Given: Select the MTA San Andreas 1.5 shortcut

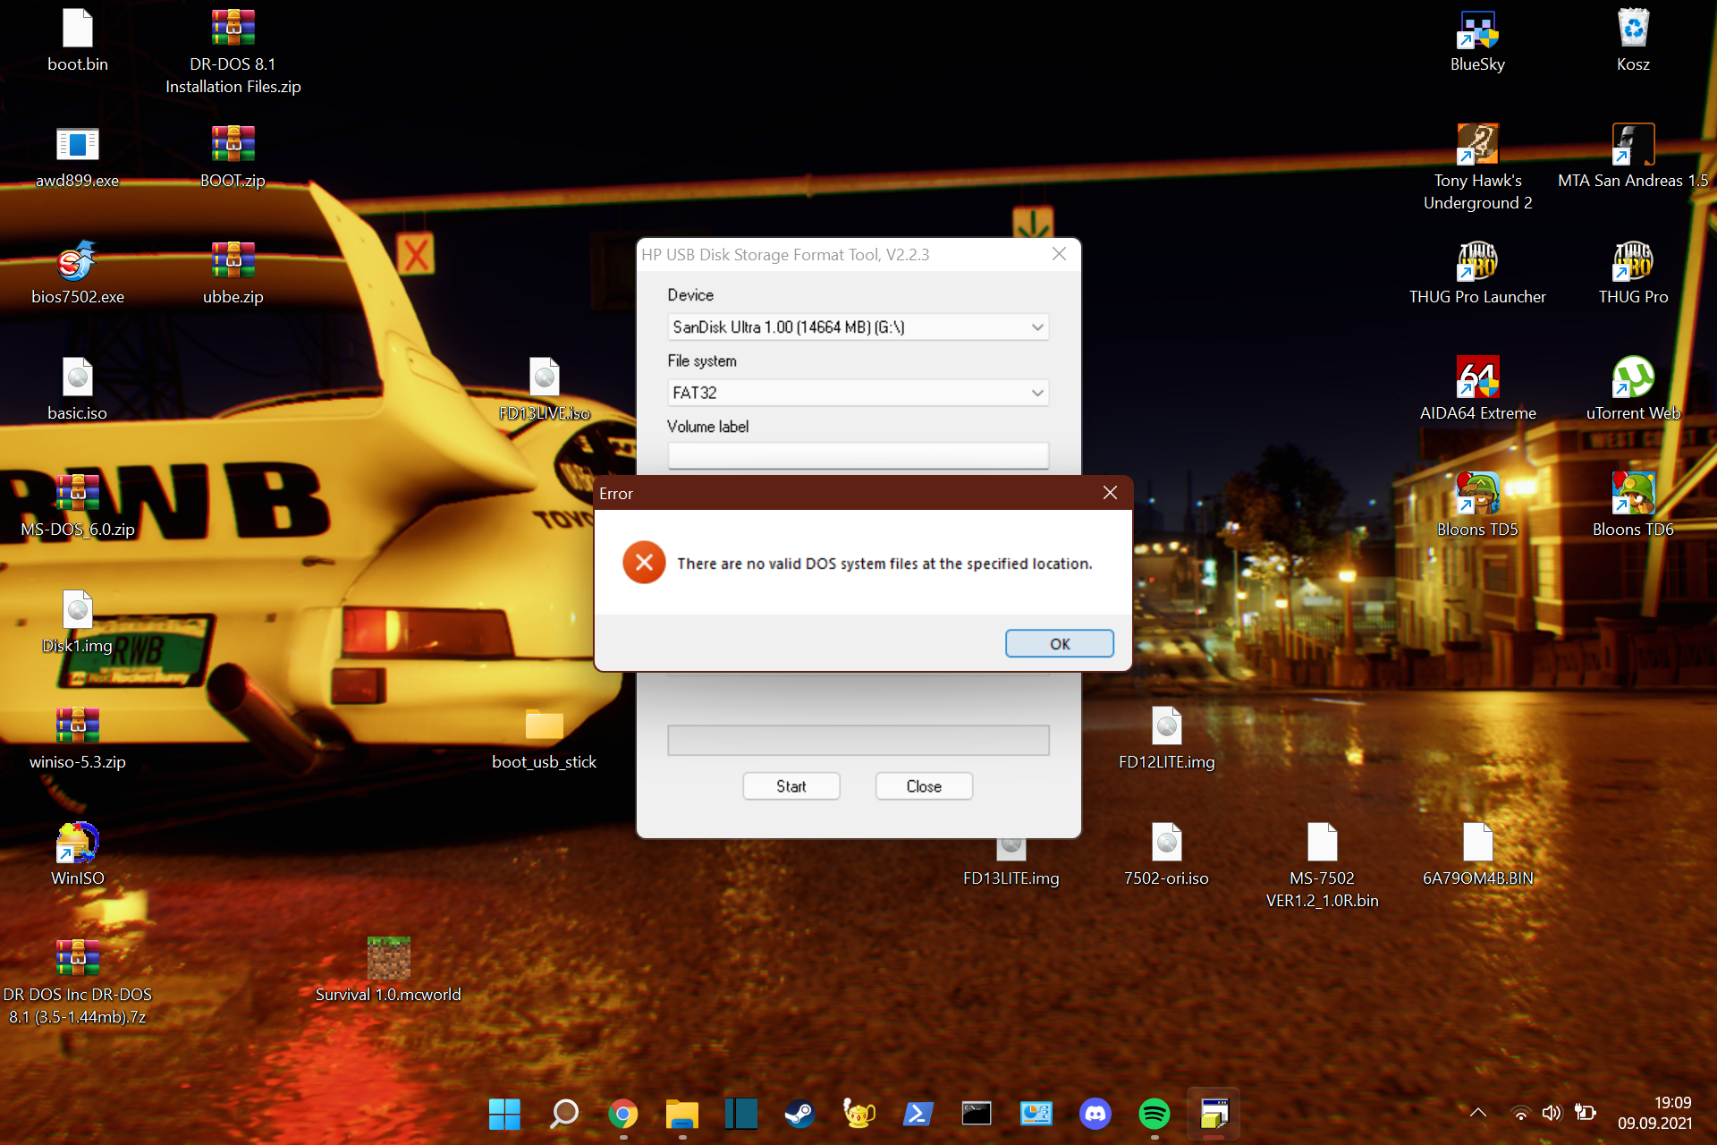Looking at the screenshot, I should [x=1634, y=145].
